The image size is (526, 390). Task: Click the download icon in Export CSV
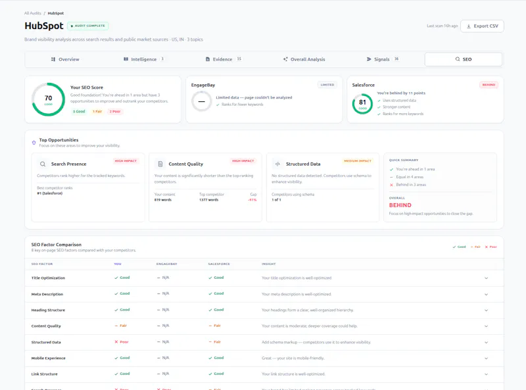coord(469,26)
